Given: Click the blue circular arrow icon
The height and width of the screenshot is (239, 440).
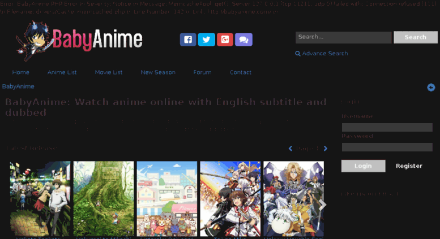Looking at the screenshot, I should pos(431,88).
